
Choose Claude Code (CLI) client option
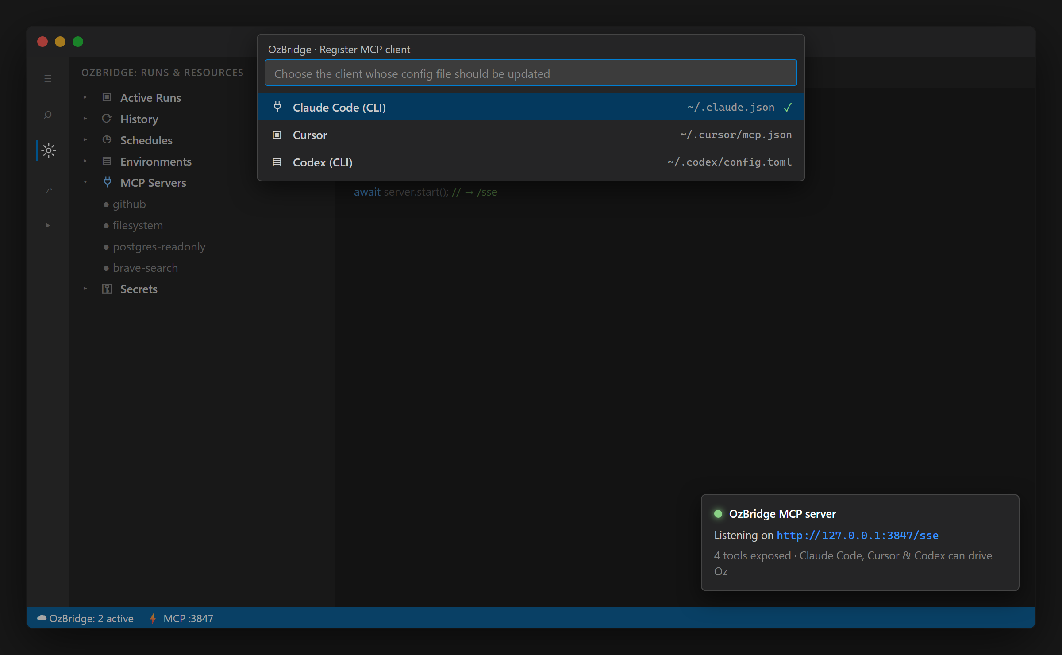pyautogui.click(x=531, y=107)
